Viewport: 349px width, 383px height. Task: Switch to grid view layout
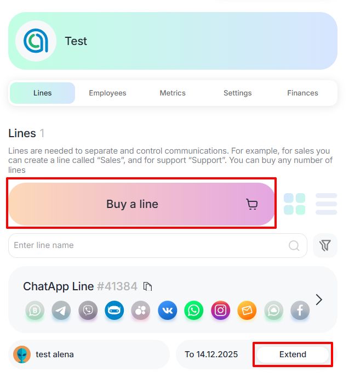tap(294, 204)
